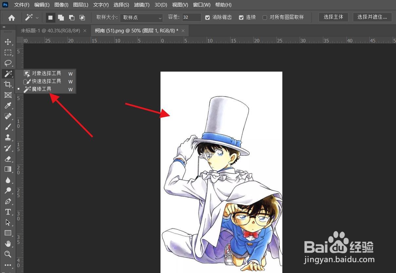This screenshot has width=396, height=273.
Task: Click the Photoshop Ps logo icon
Action: coord(5,5)
